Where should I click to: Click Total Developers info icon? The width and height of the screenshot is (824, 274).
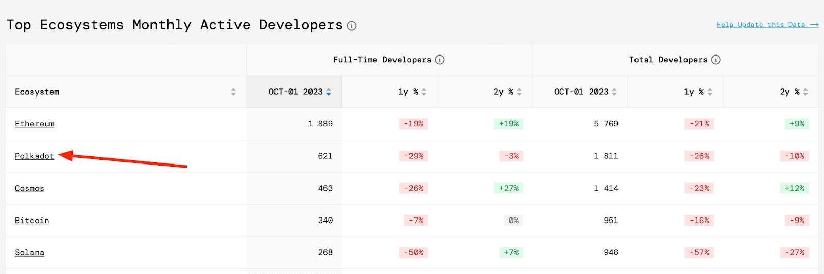tap(716, 60)
